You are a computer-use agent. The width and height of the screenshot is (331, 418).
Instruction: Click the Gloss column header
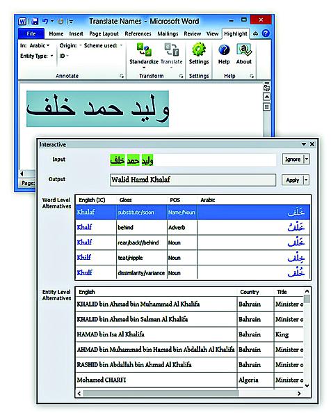tap(126, 200)
